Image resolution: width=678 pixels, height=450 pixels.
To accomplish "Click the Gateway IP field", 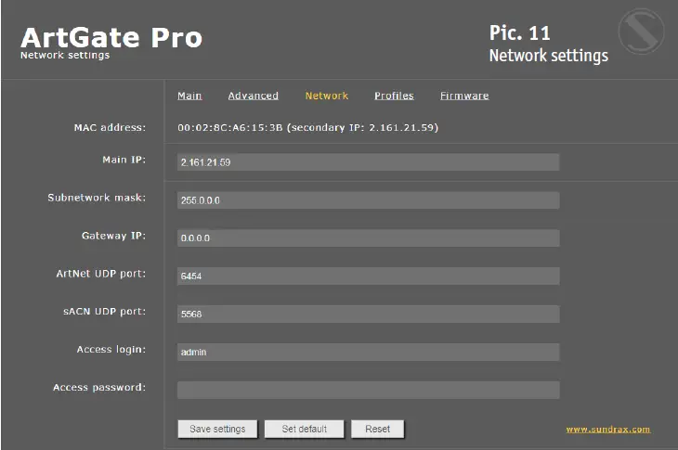I will [x=369, y=238].
